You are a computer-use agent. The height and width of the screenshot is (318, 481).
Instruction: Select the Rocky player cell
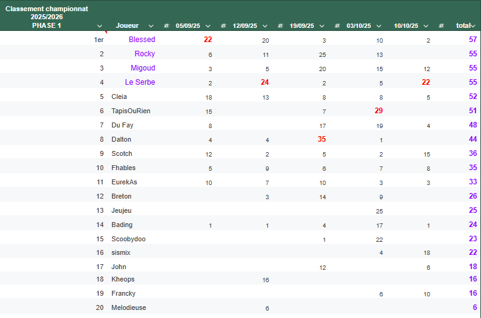(x=144, y=54)
